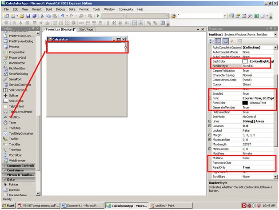Image resolution: width=279 pixels, height=210 pixels.
Task: Click the Find in Files icon
Action: [x=173, y=16]
